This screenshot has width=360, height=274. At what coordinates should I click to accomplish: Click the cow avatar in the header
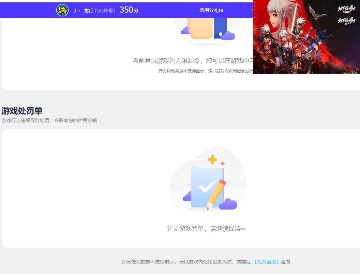point(62,10)
